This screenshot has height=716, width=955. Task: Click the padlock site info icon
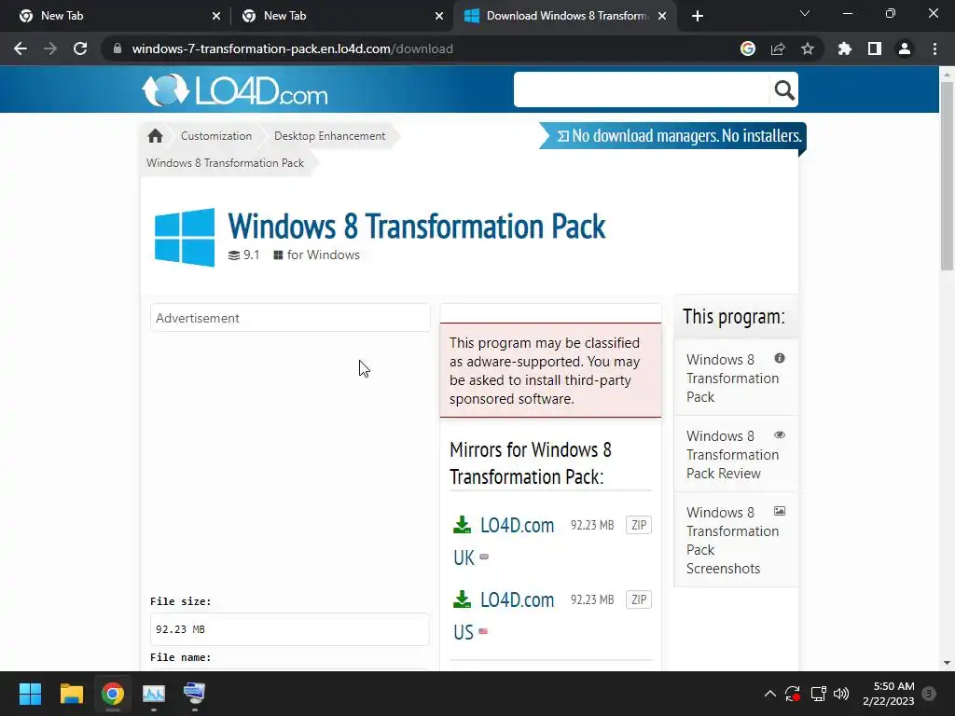pos(118,48)
